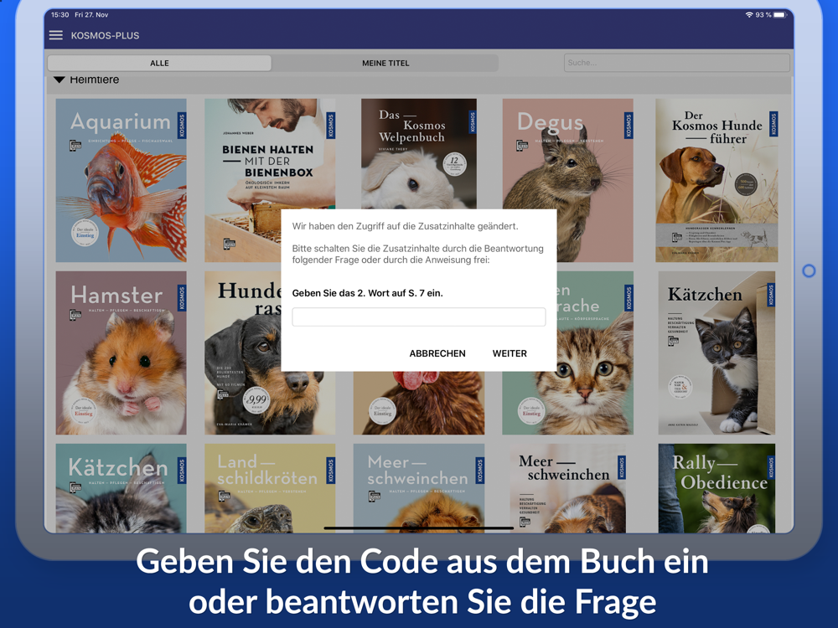Switch to the ALLE tab
Viewport: 838px width, 628px height.
[159, 63]
